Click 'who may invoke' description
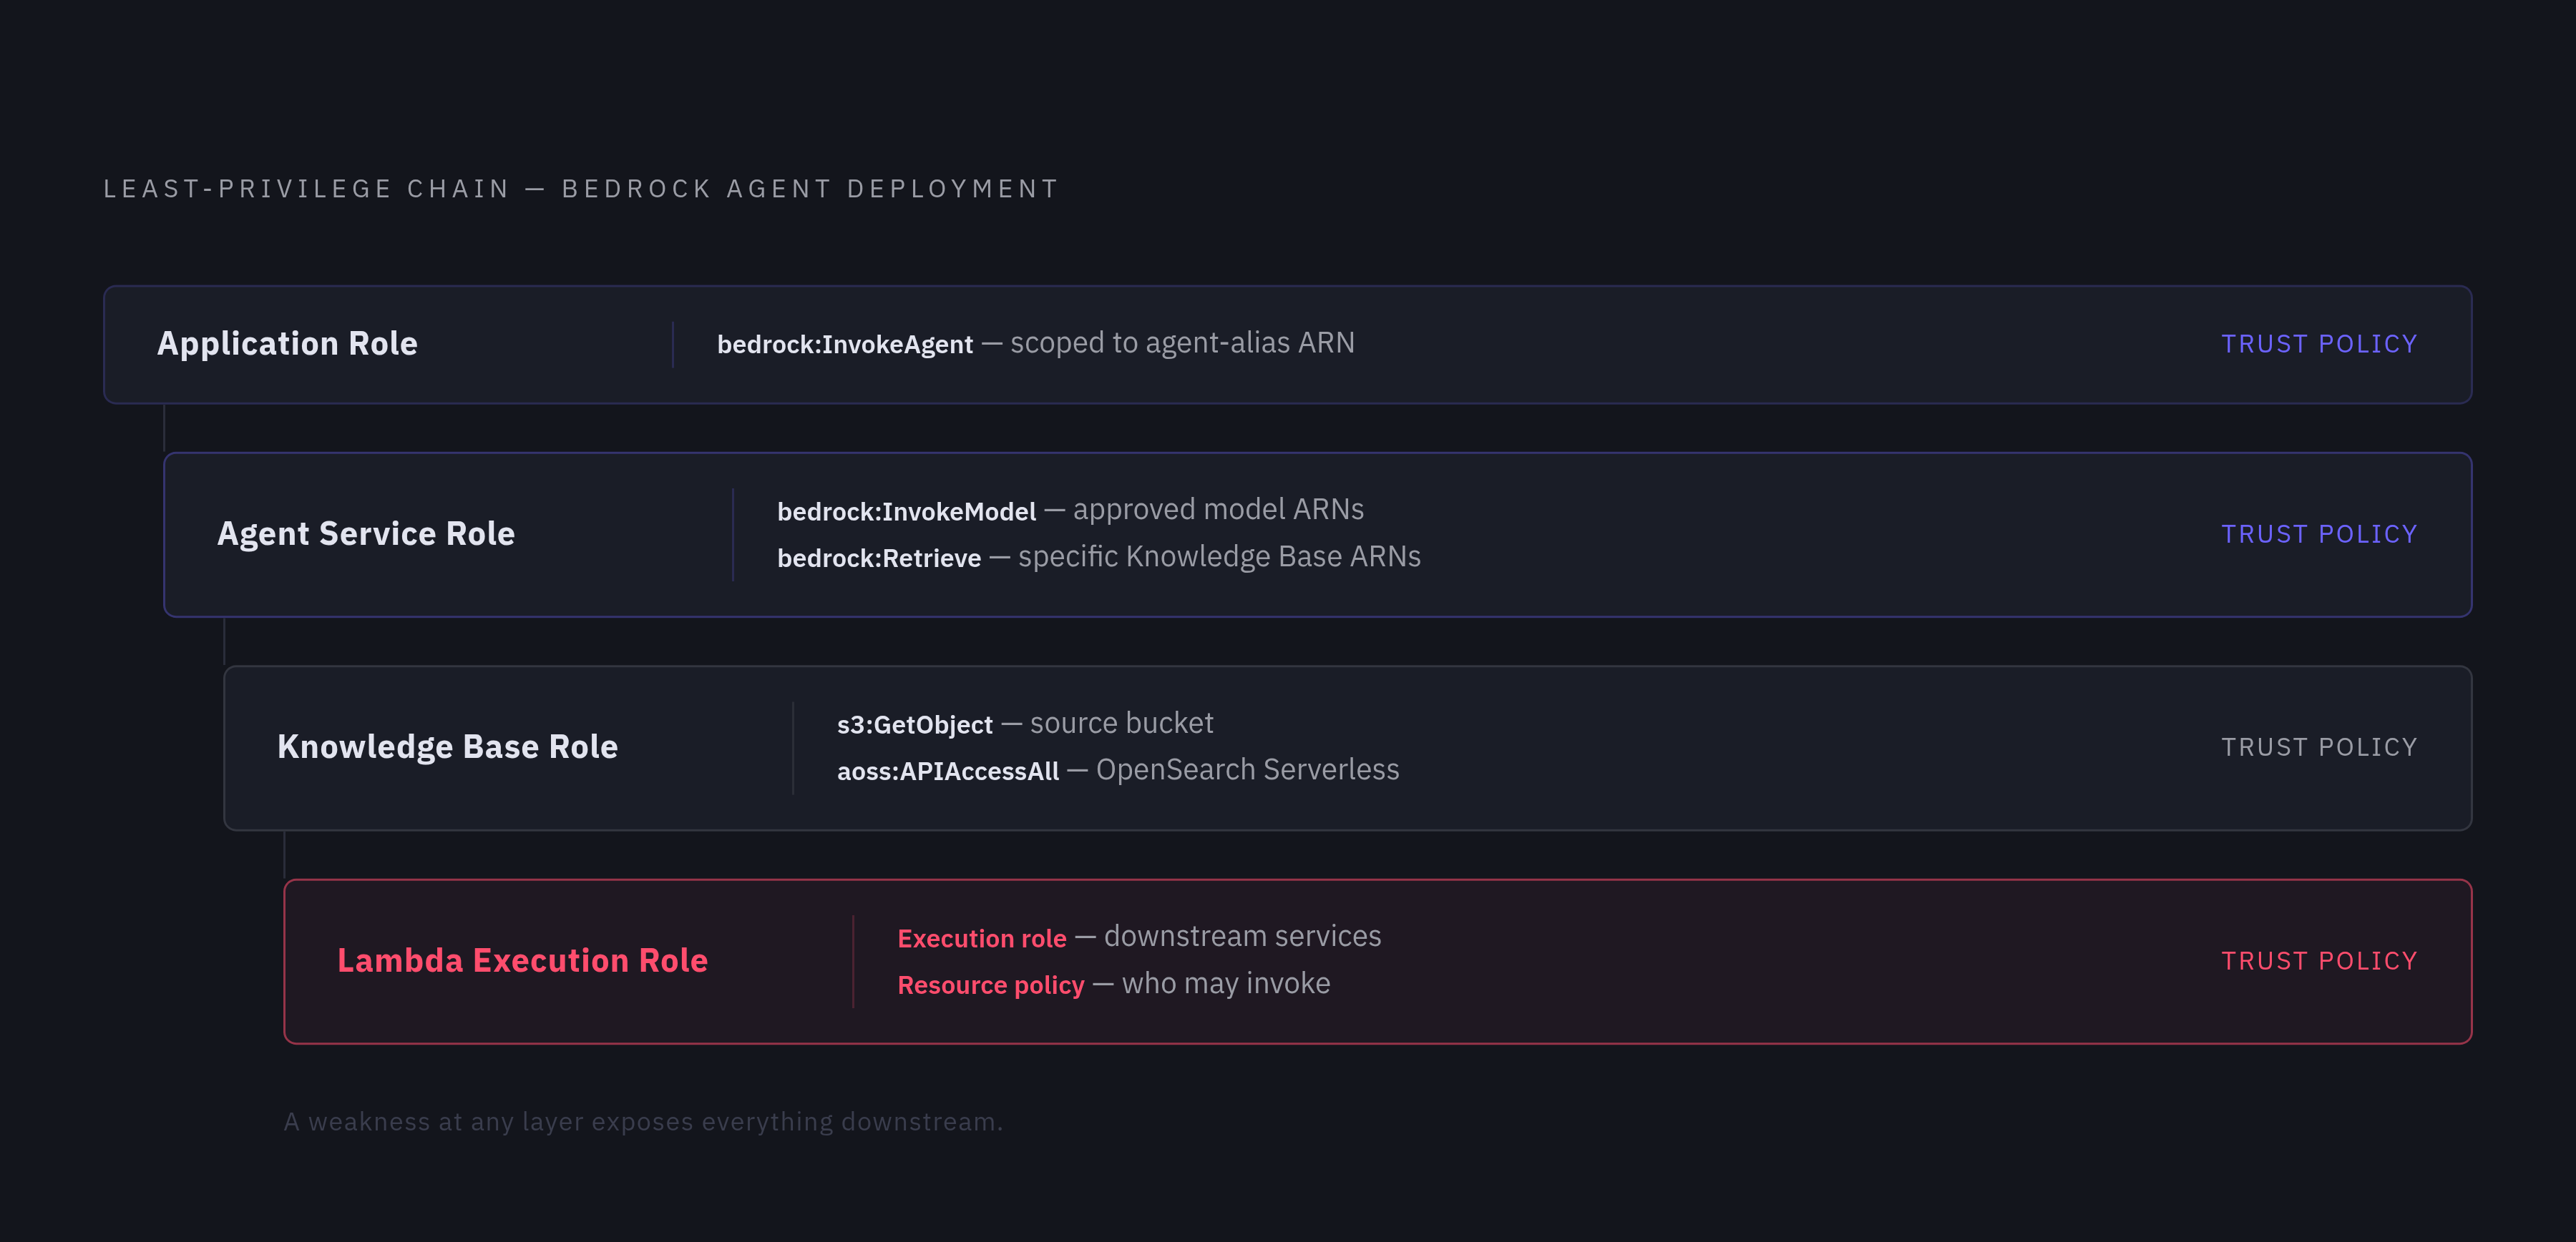The image size is (2576, 1242). (1226, 983)
